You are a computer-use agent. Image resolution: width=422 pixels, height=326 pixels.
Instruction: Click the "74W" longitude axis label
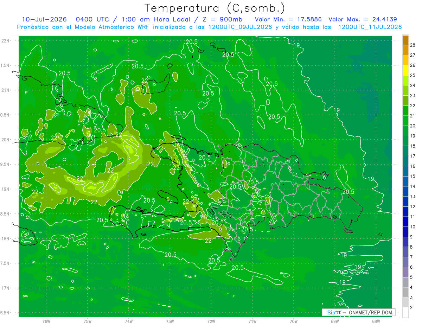click(x=129, y=322)
